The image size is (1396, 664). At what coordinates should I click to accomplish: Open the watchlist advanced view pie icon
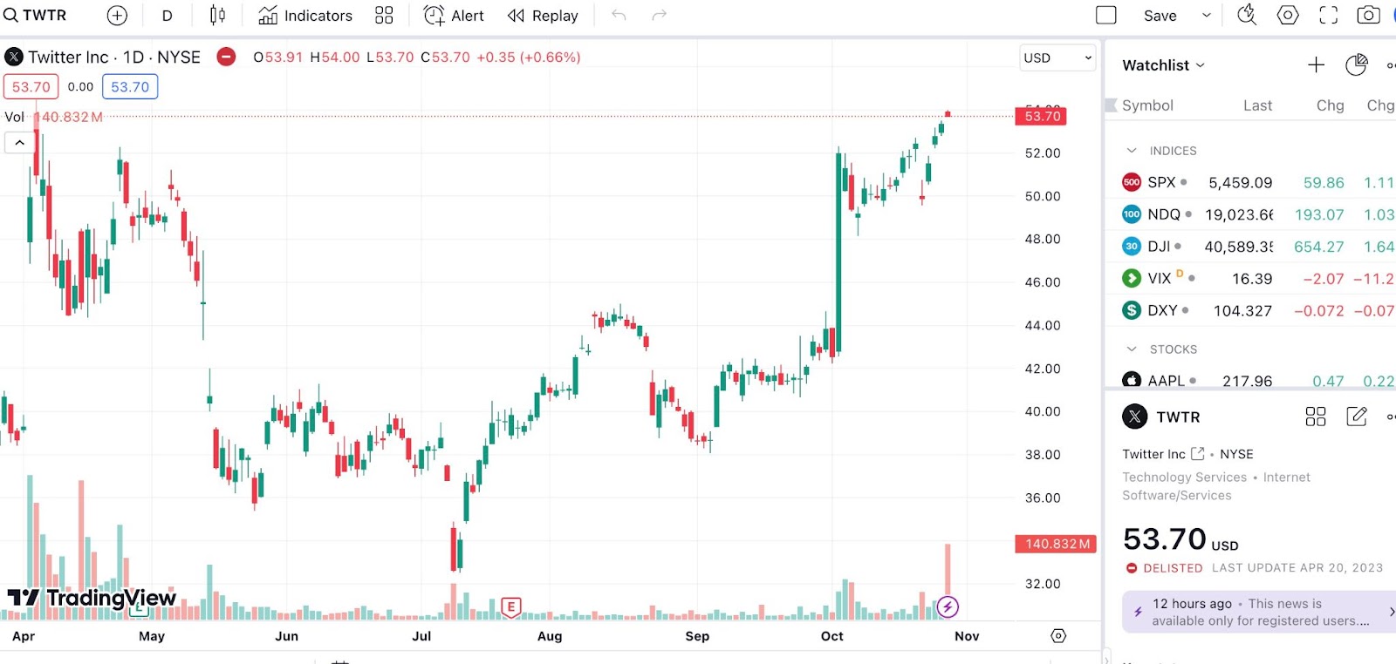coord(1356,64)
